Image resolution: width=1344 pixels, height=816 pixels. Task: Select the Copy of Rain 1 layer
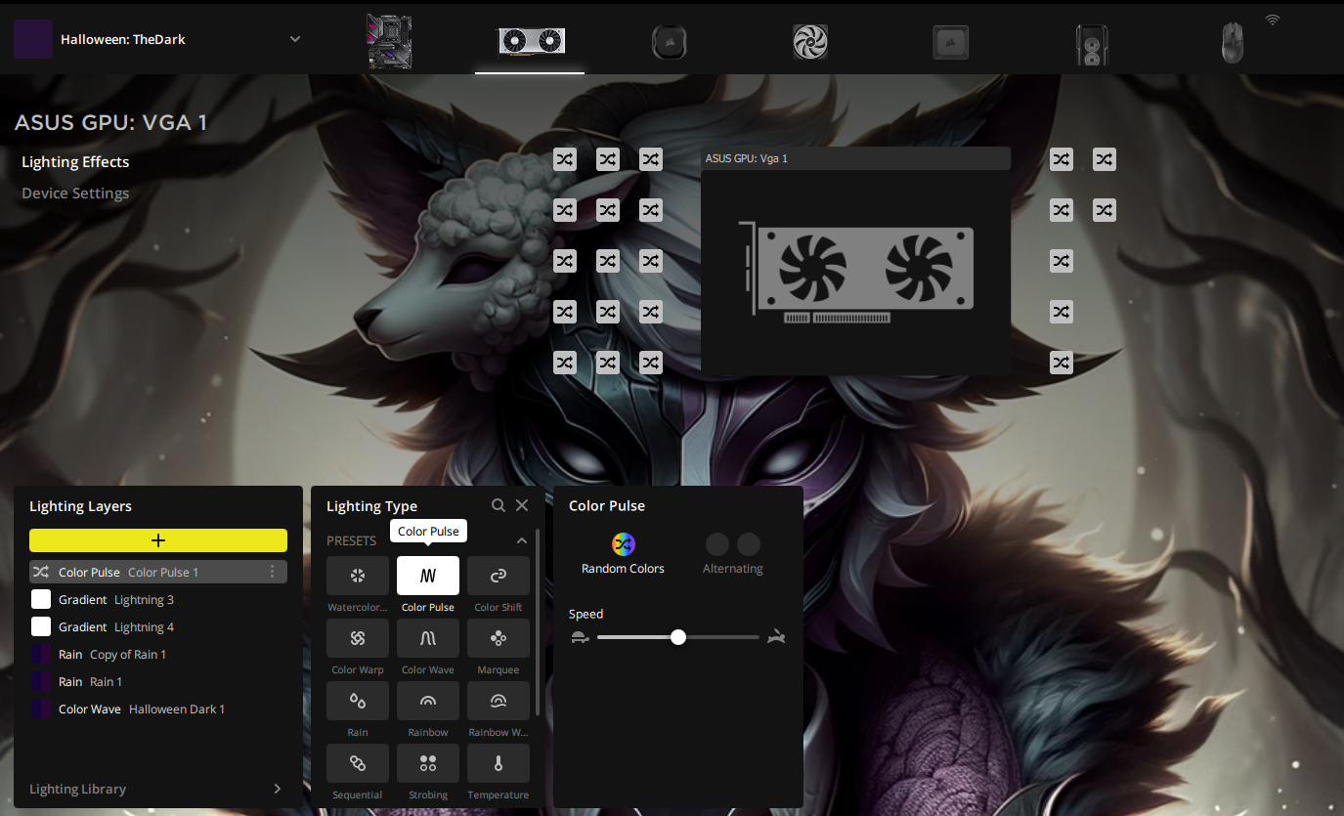click(x=158, y=654)
